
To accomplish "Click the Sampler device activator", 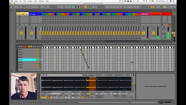I will click(41, 75).
